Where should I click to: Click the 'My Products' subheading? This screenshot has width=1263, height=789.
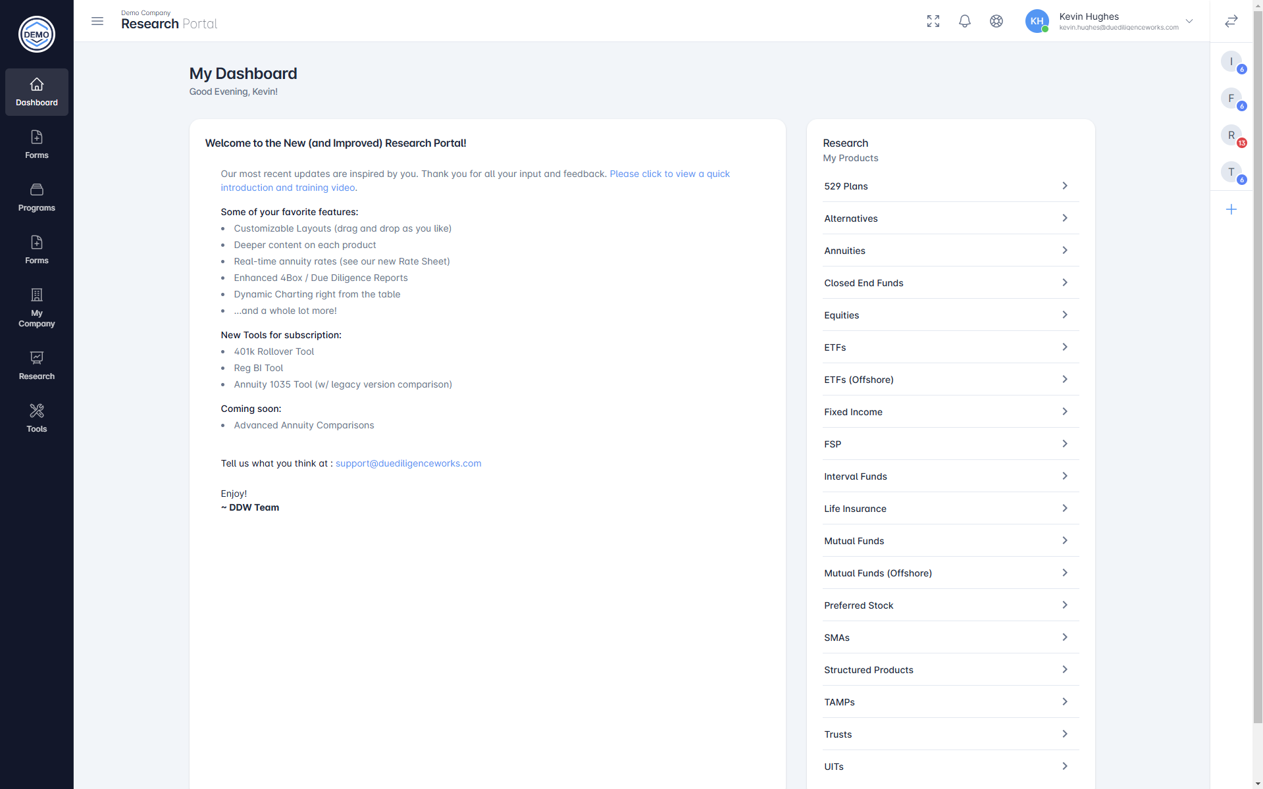pyautogui.click(x=850, y=158)
